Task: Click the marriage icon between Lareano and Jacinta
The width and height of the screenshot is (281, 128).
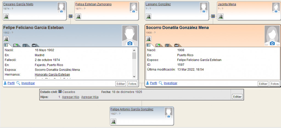Action: pyautogui.click(x=213, y=16)
